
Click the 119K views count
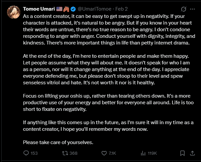[152, 153]
